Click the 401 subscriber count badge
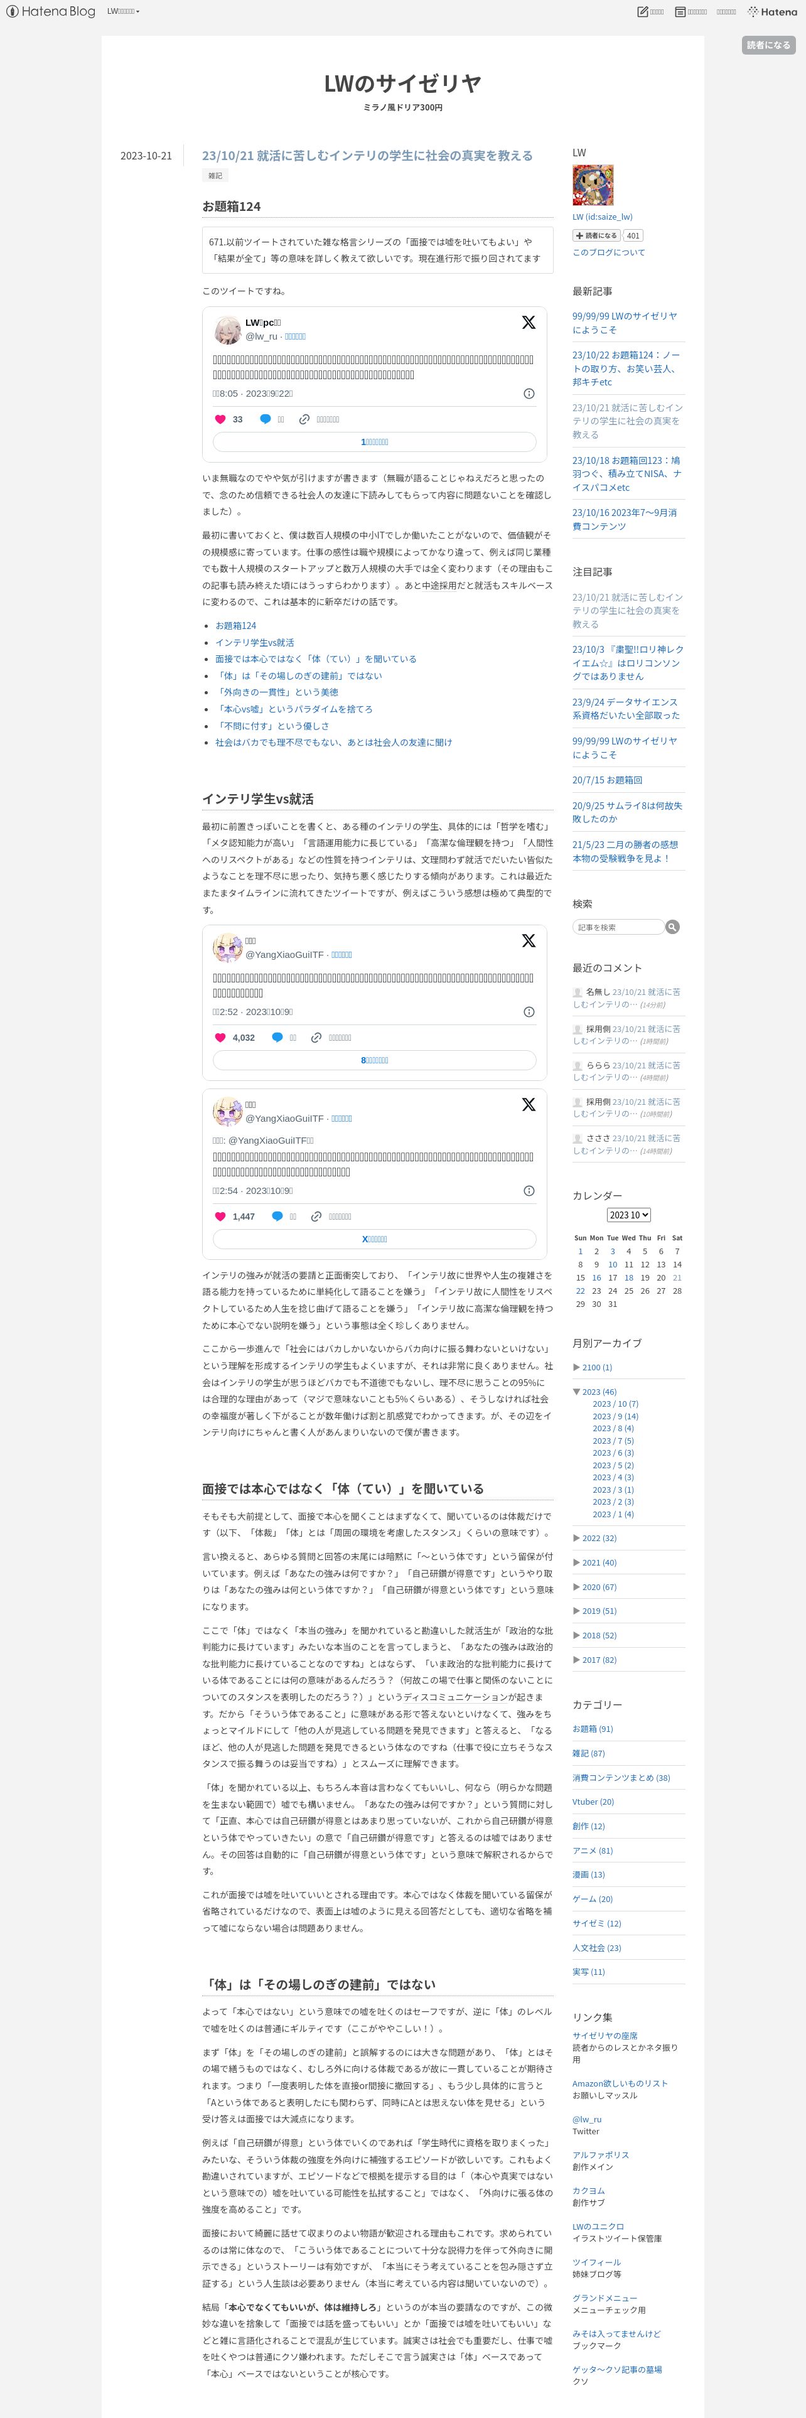The image size is (806, 2418). coord(633,235)
